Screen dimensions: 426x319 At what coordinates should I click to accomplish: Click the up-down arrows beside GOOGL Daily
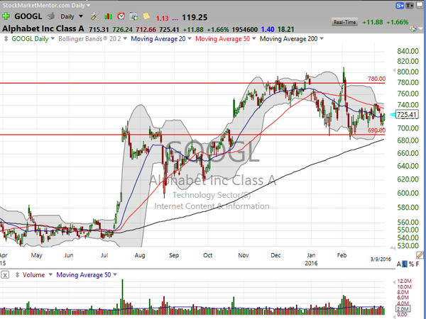[x=6, y=39]
